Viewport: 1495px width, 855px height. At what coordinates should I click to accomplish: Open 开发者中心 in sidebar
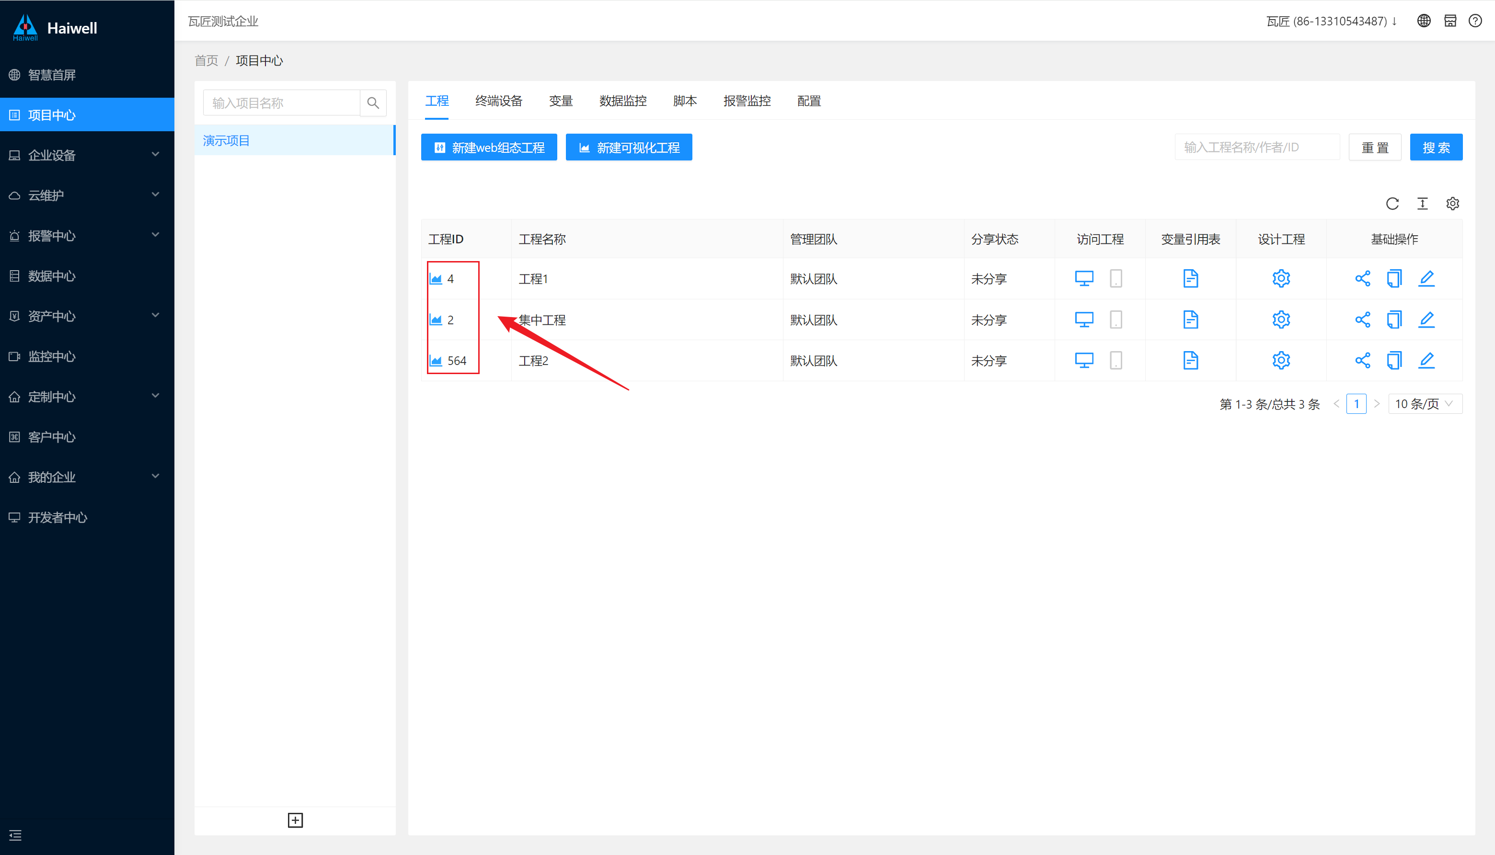pos(87,517)
